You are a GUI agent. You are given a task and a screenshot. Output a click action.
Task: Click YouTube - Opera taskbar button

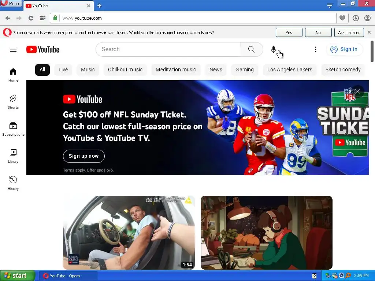(68, 276)
